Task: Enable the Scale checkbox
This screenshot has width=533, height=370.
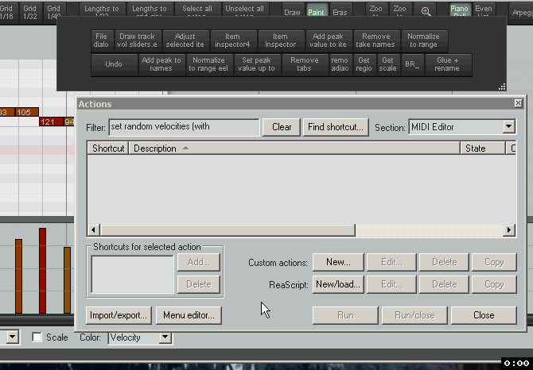Action: tap(37, 337)
